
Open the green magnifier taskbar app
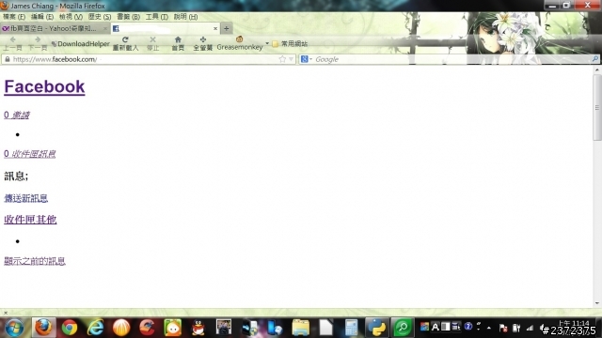403,328
